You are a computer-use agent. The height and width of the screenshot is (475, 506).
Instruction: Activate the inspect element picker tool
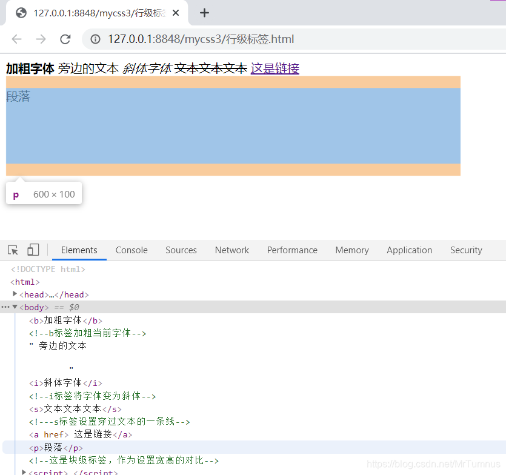pos(13,250)
